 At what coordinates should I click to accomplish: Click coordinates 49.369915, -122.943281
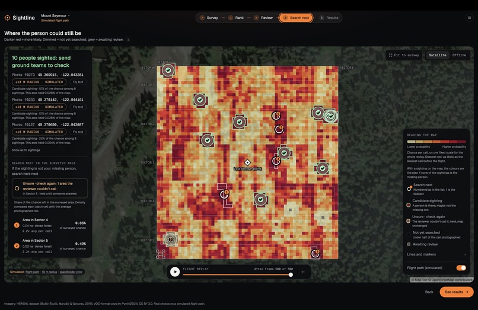(60, 75)
